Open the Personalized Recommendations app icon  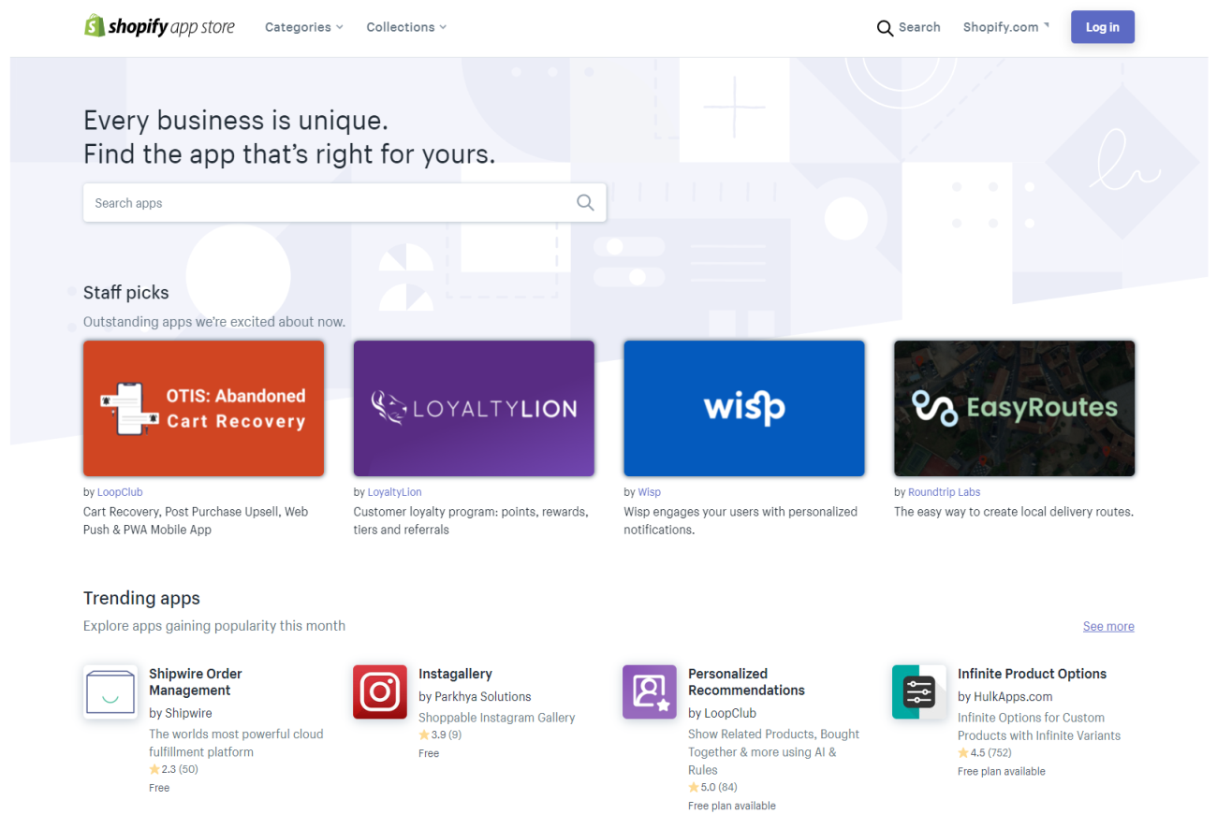[650, 691]
